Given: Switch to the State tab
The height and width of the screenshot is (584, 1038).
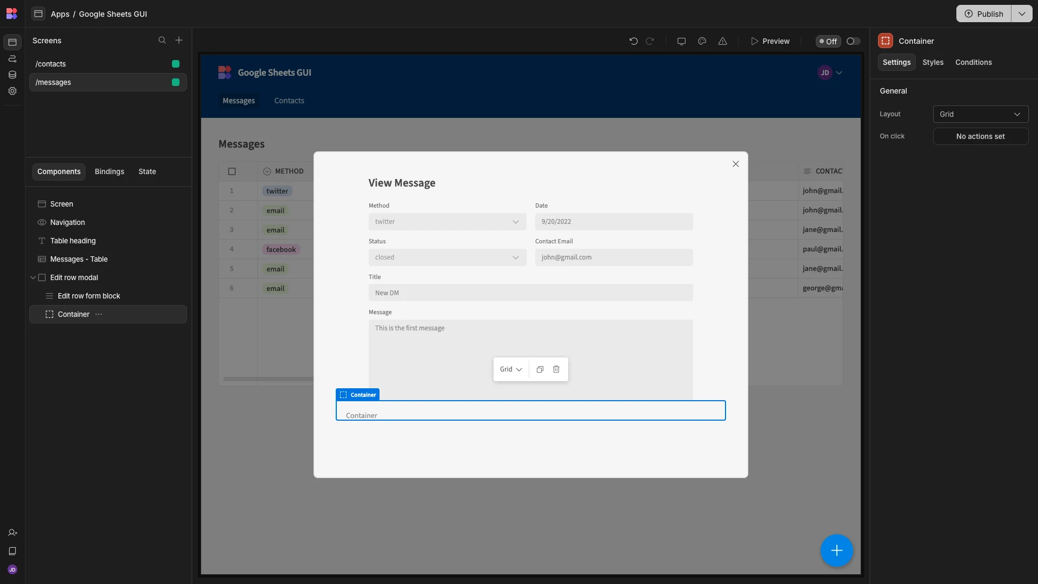Looking at the screenshot, I should (147, 171).
